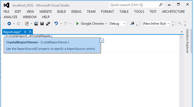The height and width of the screenshot is (107, 194).
Task: Click the Open File toolbar icon
Action: [x=36, y=24]
